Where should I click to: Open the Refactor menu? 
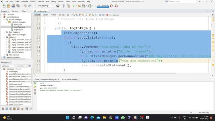click(x=41, y=1)
